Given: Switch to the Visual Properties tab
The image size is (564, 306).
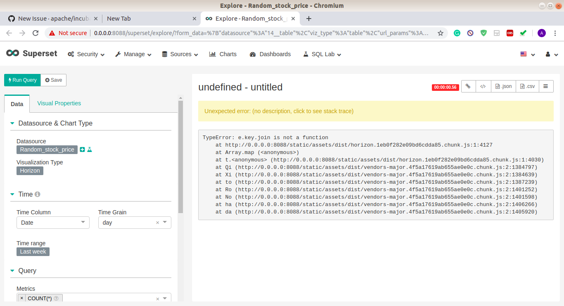Looking at the screenshot, I should coord(59,103).
